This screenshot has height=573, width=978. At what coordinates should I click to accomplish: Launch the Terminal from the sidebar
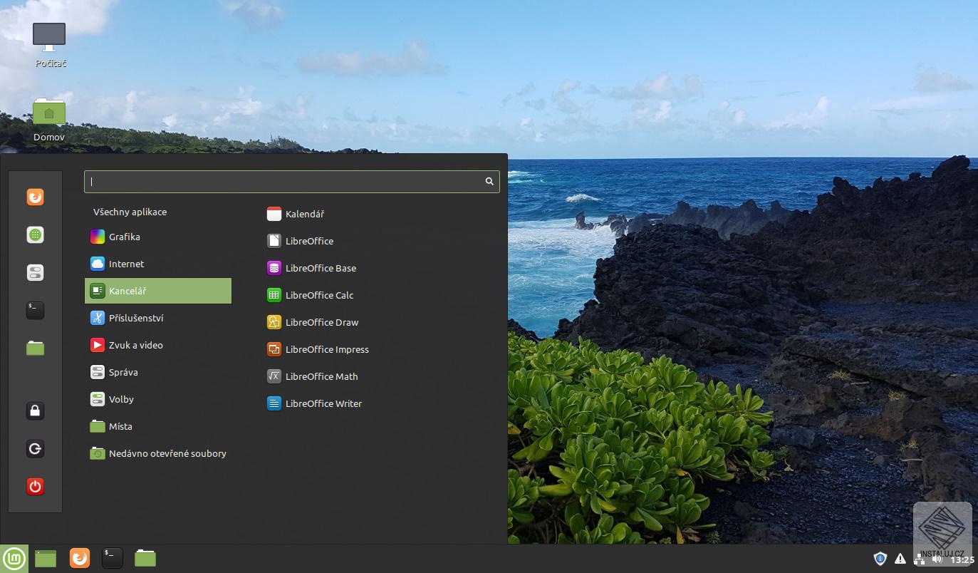35,310
